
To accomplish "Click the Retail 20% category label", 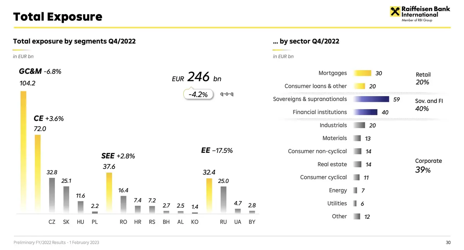I will click(423, 78).
